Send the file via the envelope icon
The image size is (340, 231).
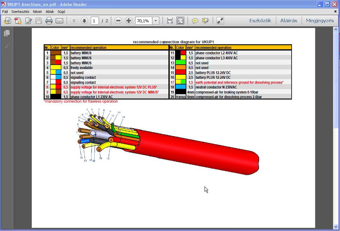(x=59, y=21)
